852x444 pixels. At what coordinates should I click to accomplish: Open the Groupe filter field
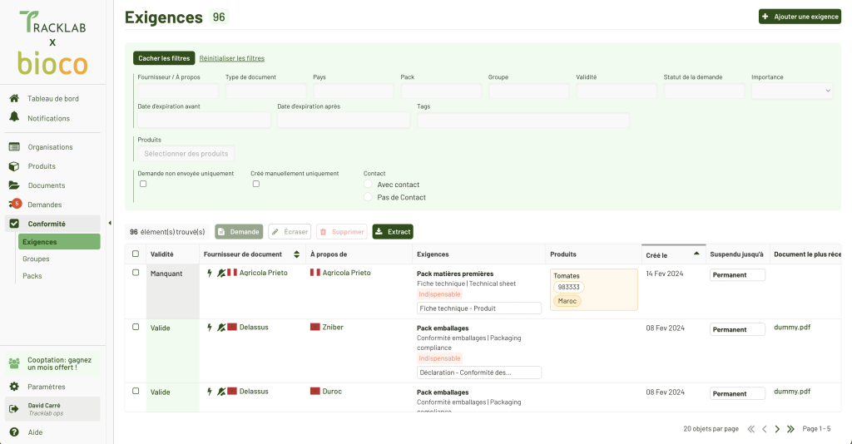(528, 91)
